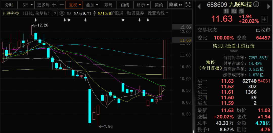
Task: Switch to the 分时 intraday tab
Action: (9, 5)
